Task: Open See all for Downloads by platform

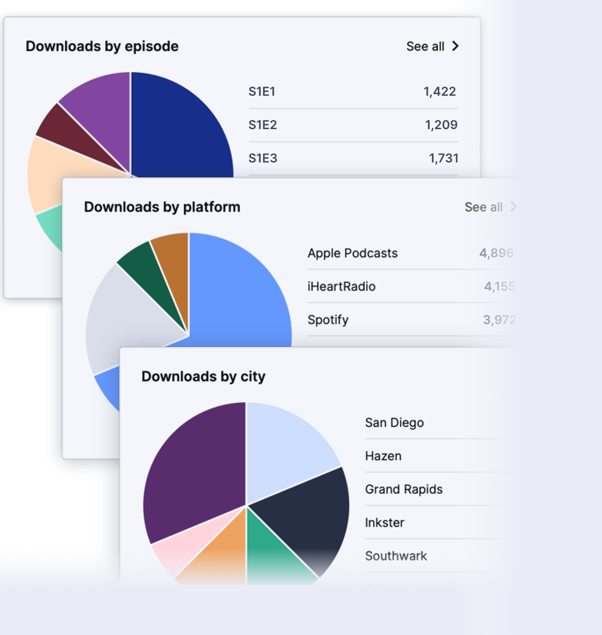Action: point(484,207)
